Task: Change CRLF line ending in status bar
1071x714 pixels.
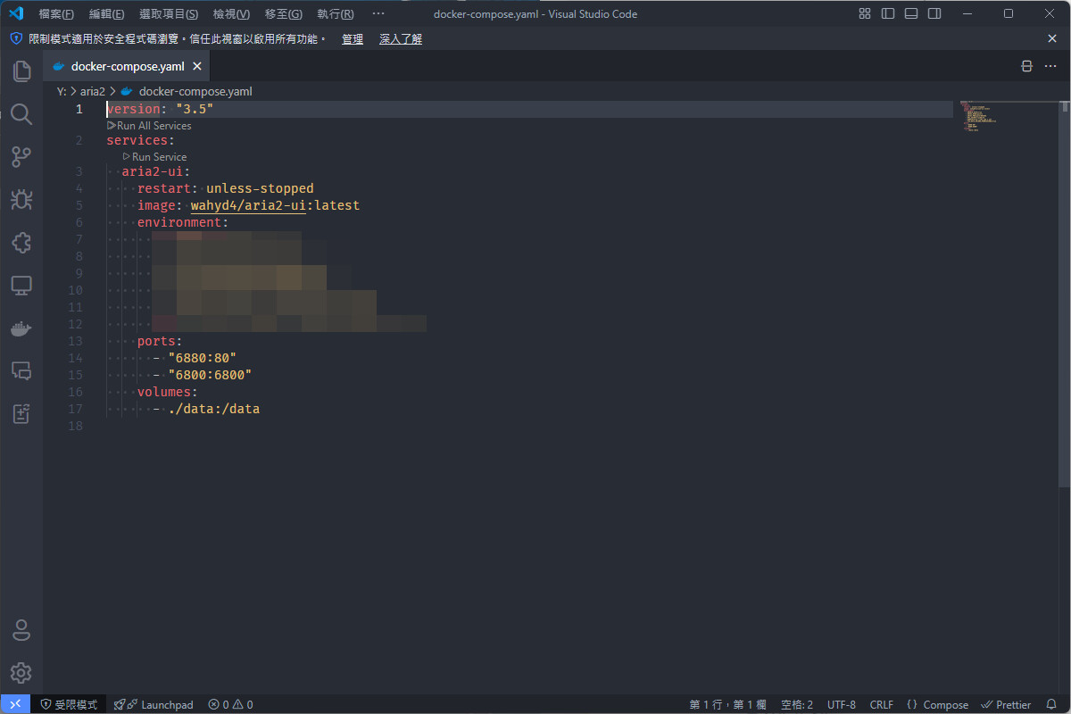Action: tap(881, 704)
